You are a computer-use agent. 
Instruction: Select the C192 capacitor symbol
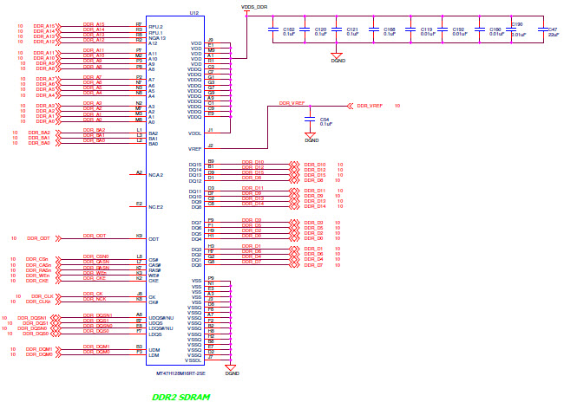(x=443, y=29)
